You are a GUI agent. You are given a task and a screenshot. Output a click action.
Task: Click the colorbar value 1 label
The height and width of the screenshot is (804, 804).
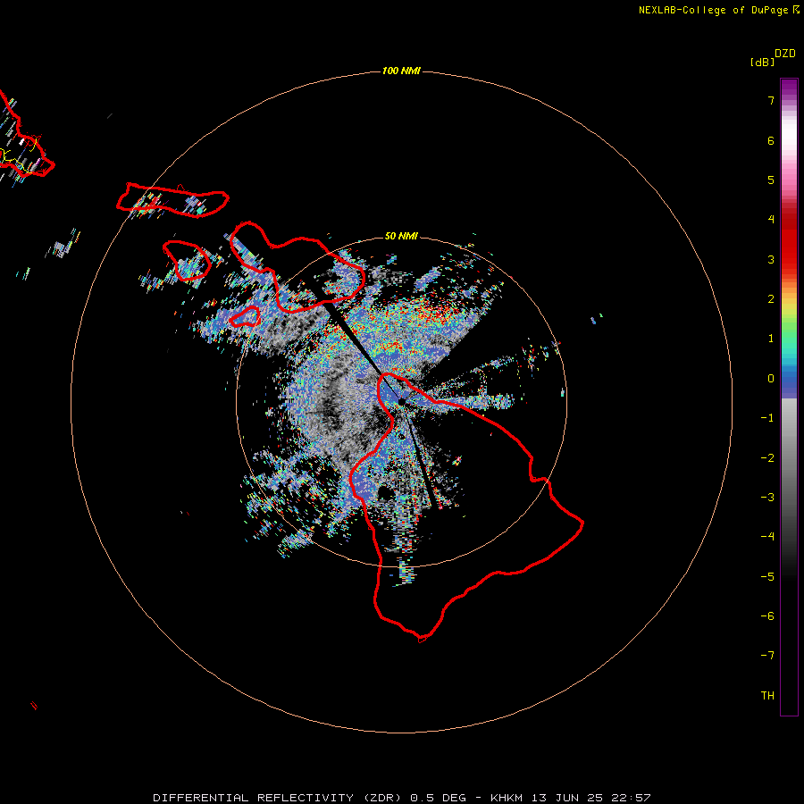(x=771, y=339)
